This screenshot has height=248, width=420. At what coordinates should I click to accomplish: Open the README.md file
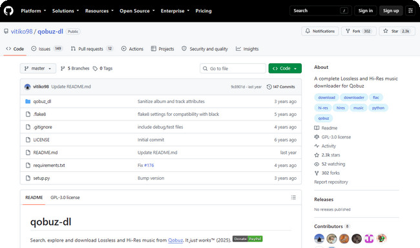(45, 153)
